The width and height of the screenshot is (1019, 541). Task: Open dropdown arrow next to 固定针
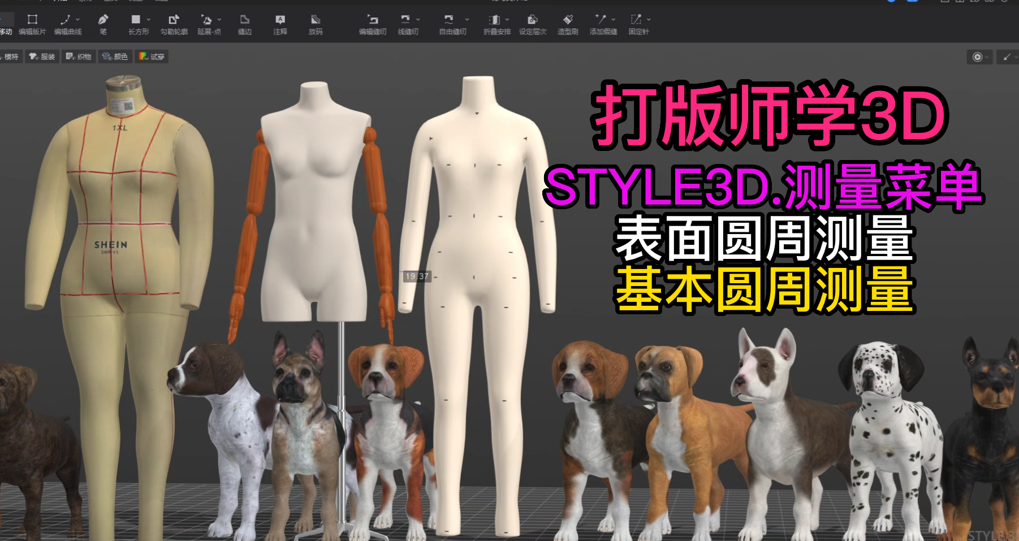649,20
